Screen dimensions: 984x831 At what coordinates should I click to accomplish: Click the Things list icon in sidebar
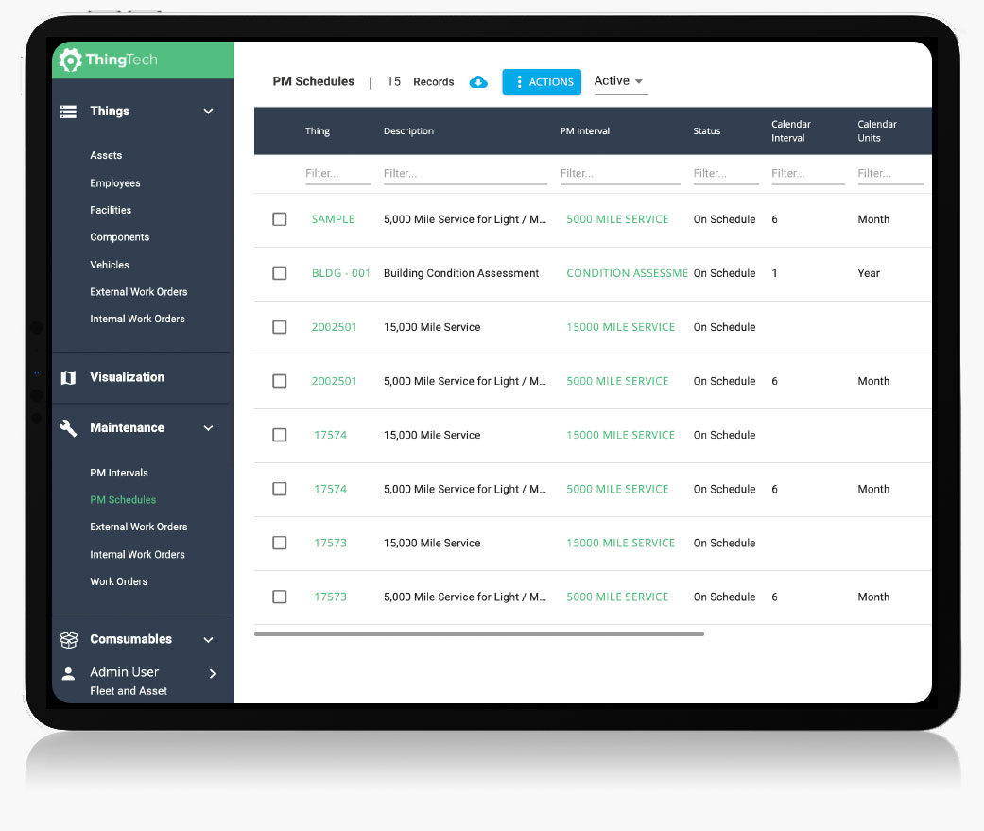[x=68, y=112]
